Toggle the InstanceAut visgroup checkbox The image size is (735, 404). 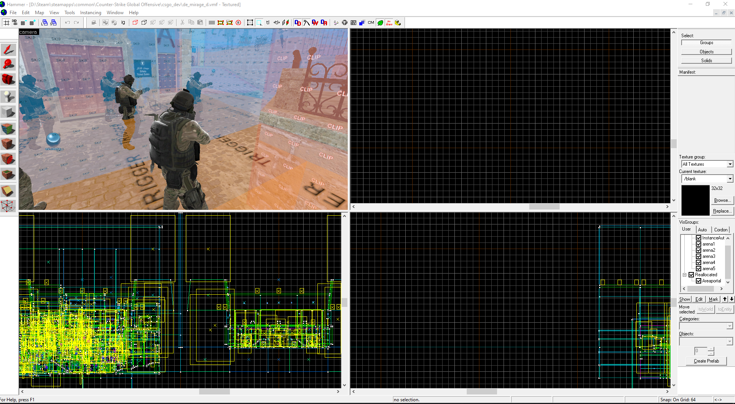pyautogui.click(x=699, y=238)
